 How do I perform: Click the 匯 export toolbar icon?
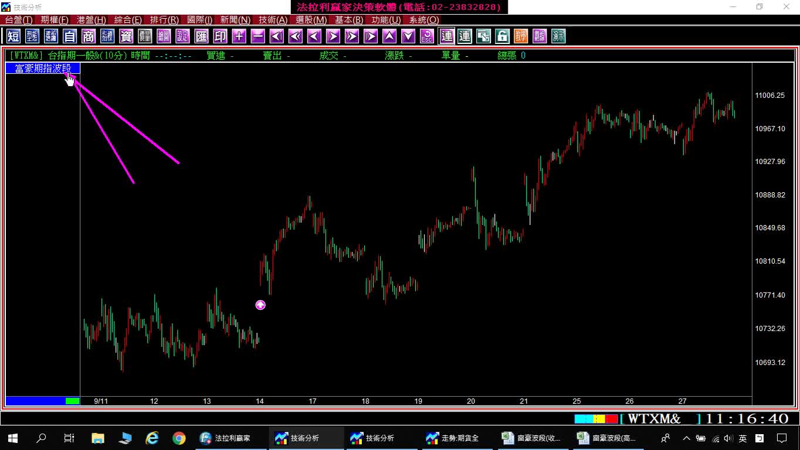click(x=201, y=36)
